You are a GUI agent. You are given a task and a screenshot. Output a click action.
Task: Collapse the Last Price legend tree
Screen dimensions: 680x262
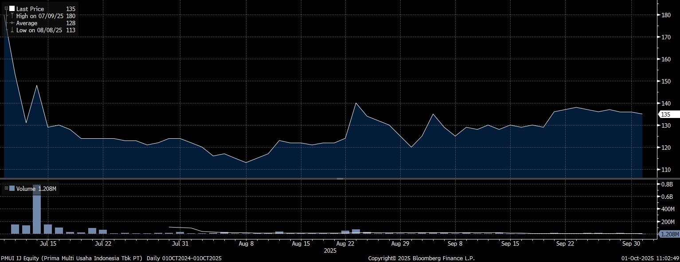pyautogui.click(x=6, y=8)
